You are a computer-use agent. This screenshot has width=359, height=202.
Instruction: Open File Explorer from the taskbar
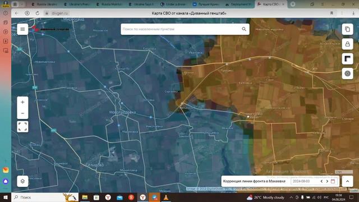point(85,197)
